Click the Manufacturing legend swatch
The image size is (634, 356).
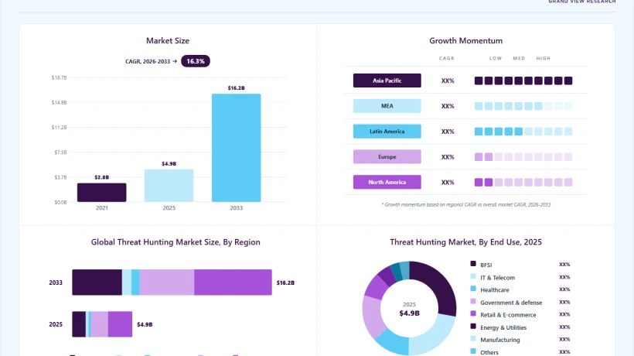click(473, 339)
